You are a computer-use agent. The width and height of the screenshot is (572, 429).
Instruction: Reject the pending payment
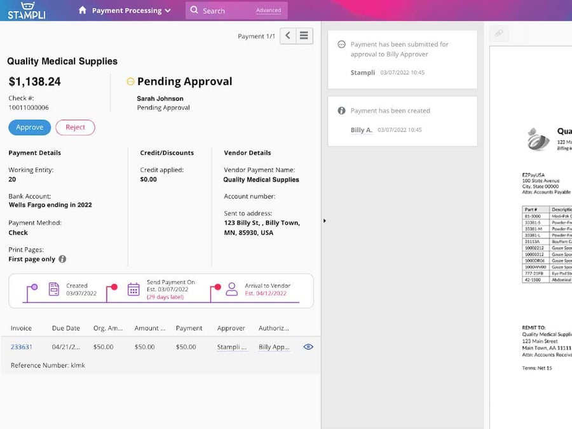(75, 127)
